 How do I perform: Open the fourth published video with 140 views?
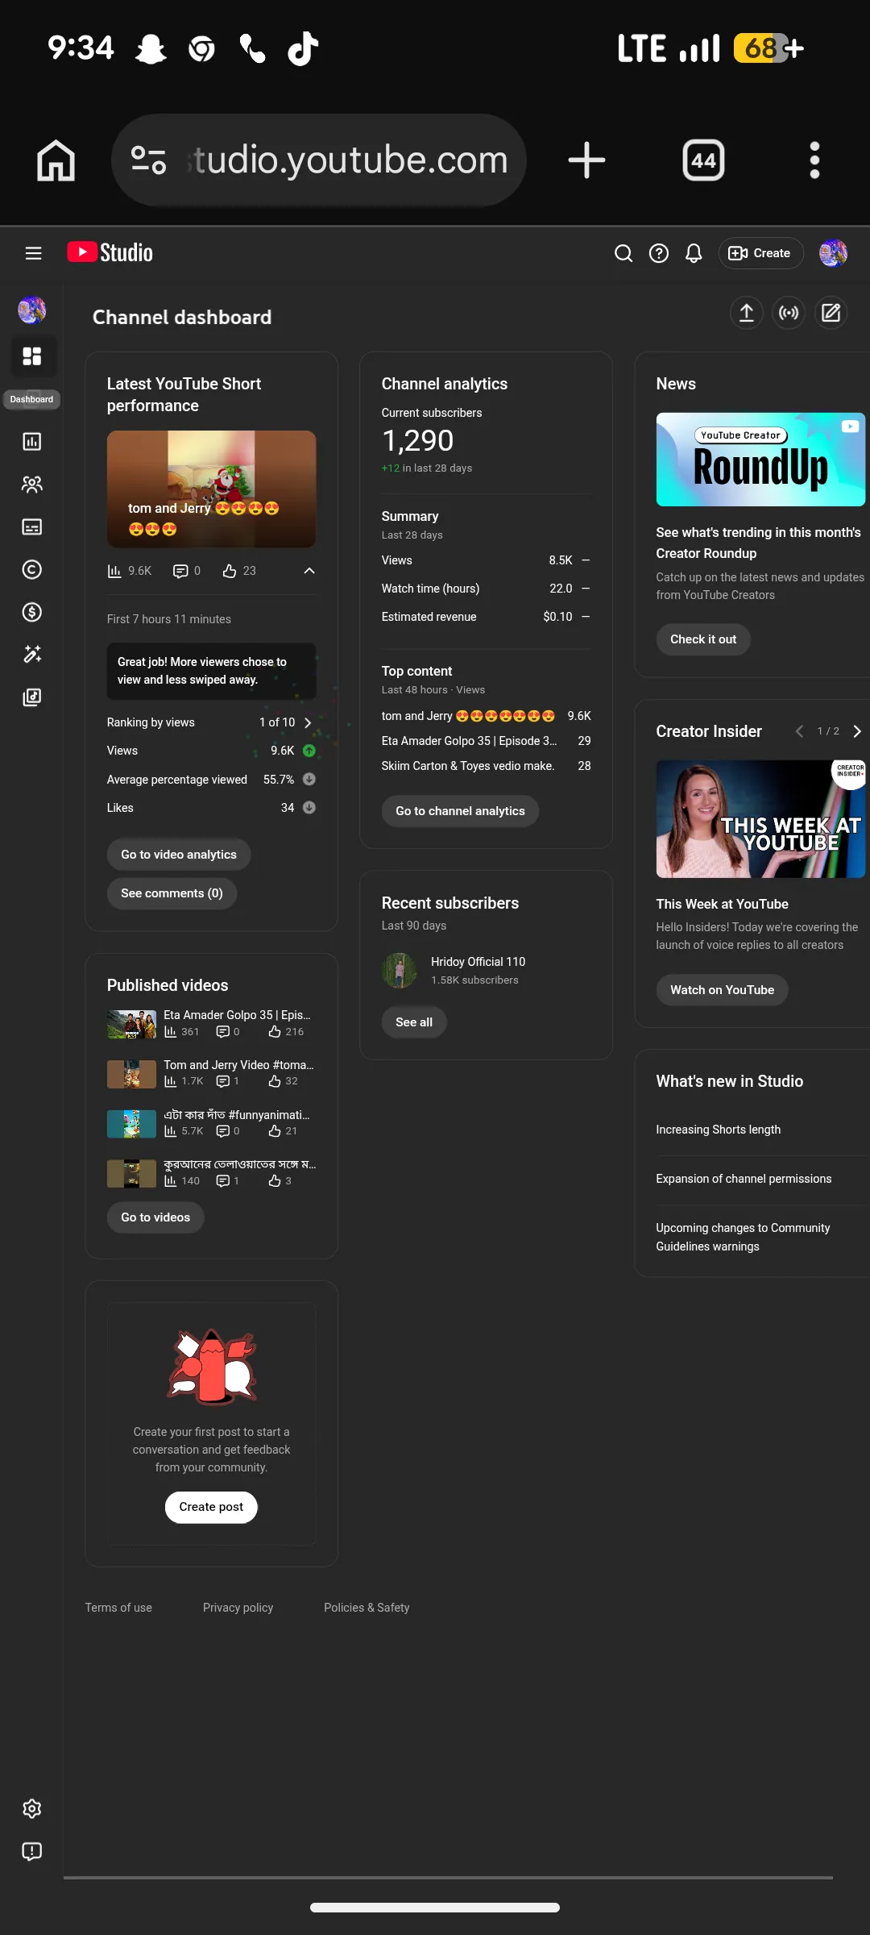(x=211, y=1172)
